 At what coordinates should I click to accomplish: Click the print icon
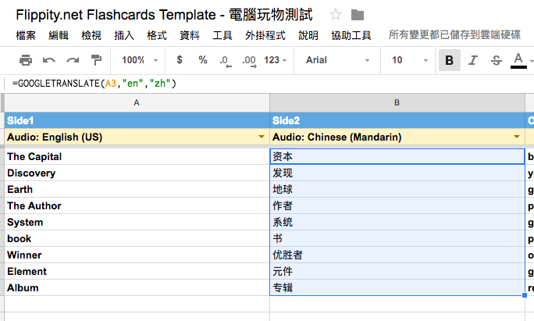(x=26, y=60)
